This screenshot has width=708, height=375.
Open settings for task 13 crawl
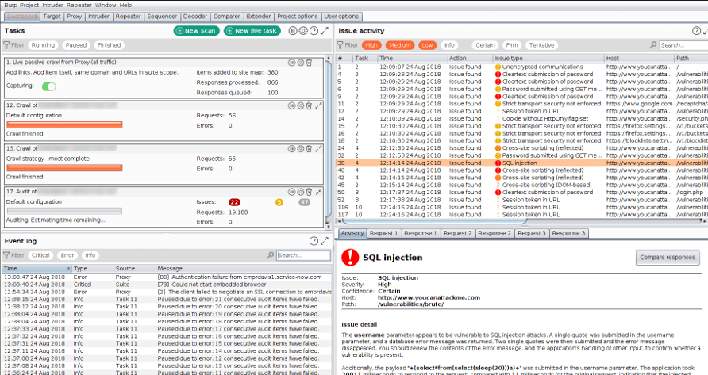coord(300,148)
